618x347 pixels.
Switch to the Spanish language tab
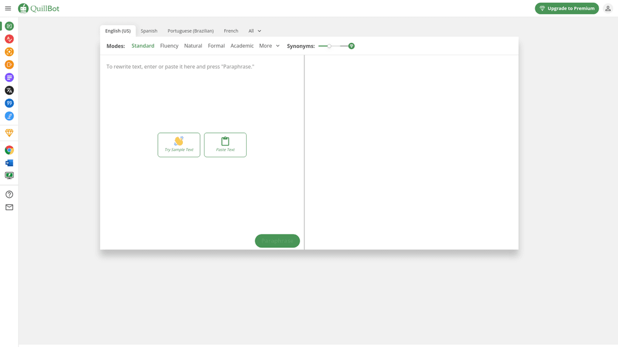pos(149,31)
